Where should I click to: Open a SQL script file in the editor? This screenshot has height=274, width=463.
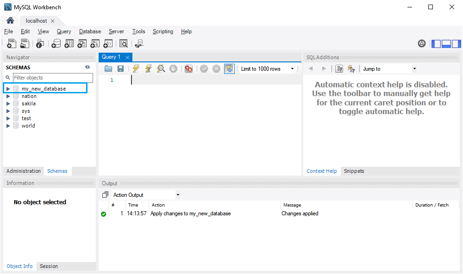click(x=108, y=68)
